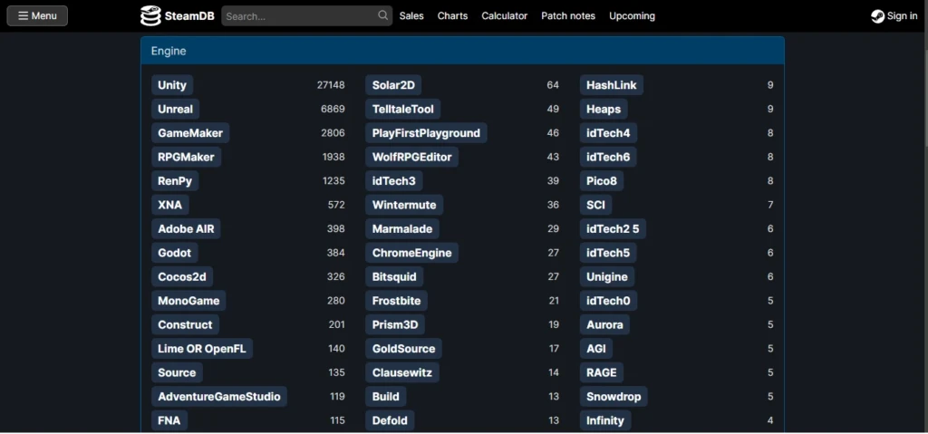Choose the Marmalade engine tag
The height and width of the screenshot is (434, 928).
coord(402,228)
